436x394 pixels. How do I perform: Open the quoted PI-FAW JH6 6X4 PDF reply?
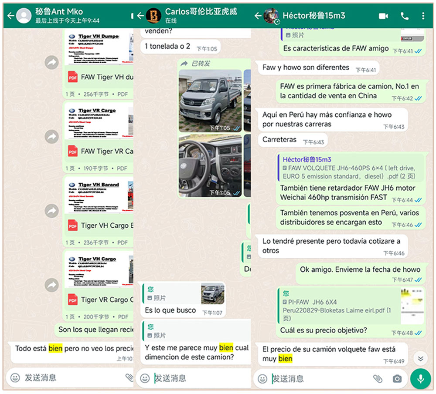click(351, 306)
